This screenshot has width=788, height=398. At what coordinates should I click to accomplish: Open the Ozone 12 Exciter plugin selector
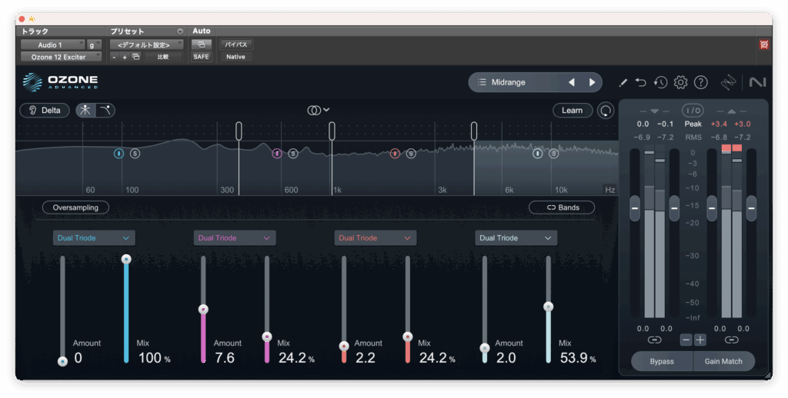click(61, 57)
